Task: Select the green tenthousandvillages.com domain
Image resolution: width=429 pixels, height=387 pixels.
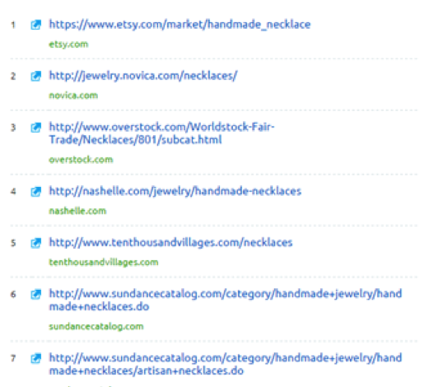Action: tap(104, 263)
